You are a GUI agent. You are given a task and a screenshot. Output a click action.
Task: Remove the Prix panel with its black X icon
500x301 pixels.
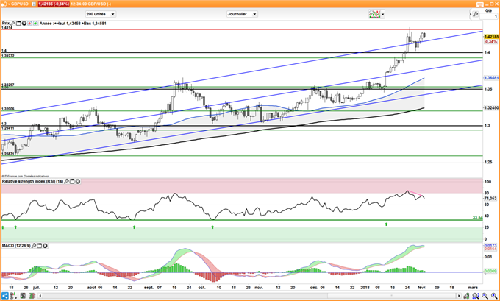24,24
